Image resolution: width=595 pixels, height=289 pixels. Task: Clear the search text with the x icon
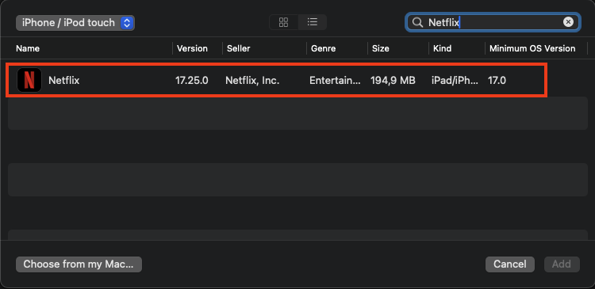click(x=568, y=22)
